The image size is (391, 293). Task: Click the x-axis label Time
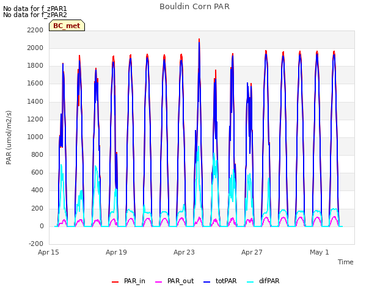(x=346, y=262)
